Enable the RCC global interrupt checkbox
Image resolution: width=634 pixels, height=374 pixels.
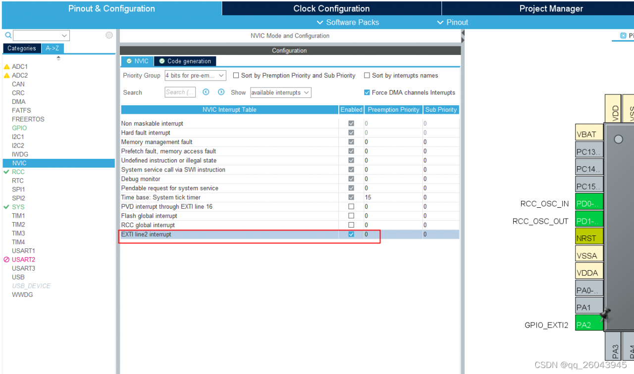tap(351, 225)
